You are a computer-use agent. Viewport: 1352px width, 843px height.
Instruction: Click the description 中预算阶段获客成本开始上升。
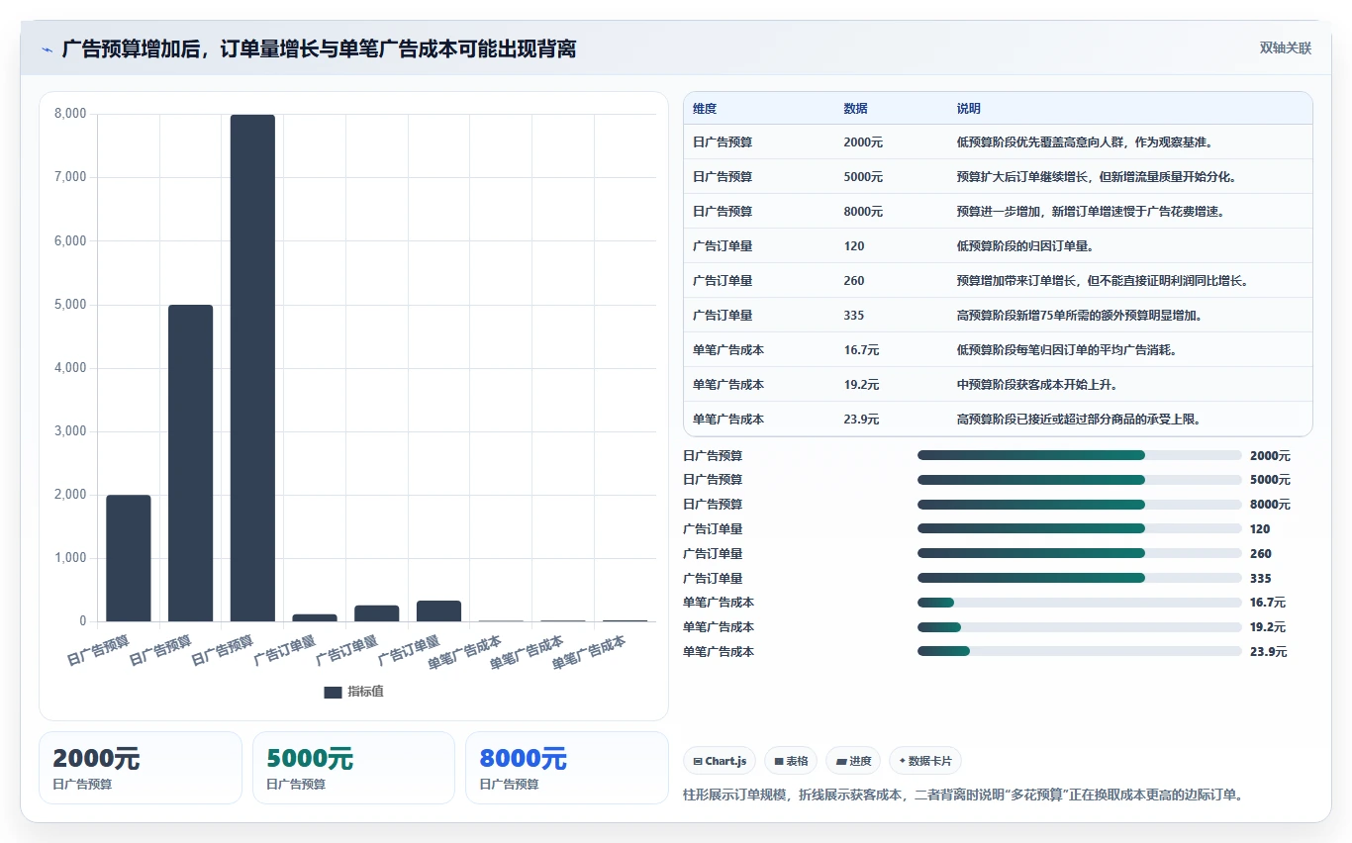(1036, 385)
